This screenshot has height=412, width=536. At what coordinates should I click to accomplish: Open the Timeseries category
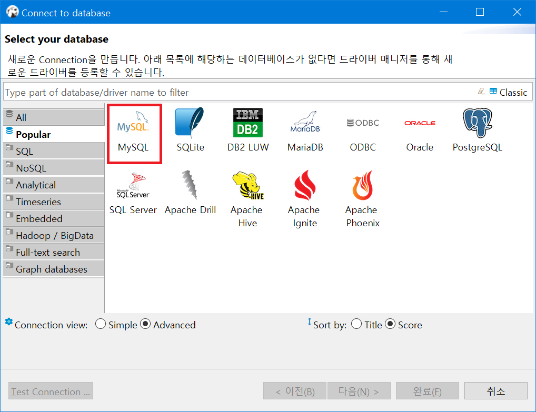pos(54,202)
